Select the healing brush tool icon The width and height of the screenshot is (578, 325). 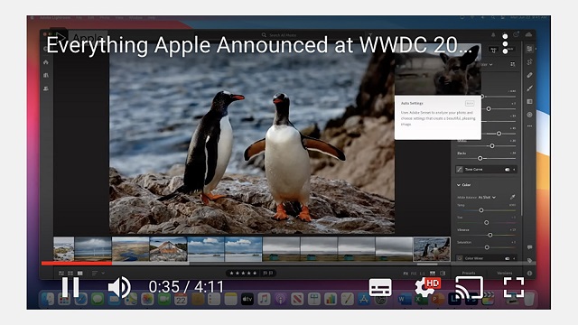click(x=530, y=75)
